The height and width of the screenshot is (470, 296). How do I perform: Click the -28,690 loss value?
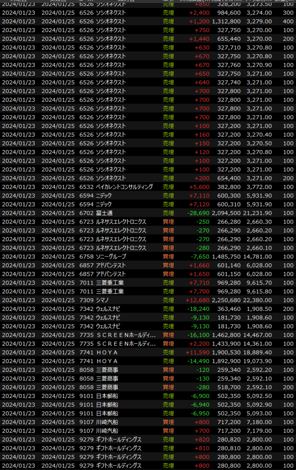[x=197, y=213]
